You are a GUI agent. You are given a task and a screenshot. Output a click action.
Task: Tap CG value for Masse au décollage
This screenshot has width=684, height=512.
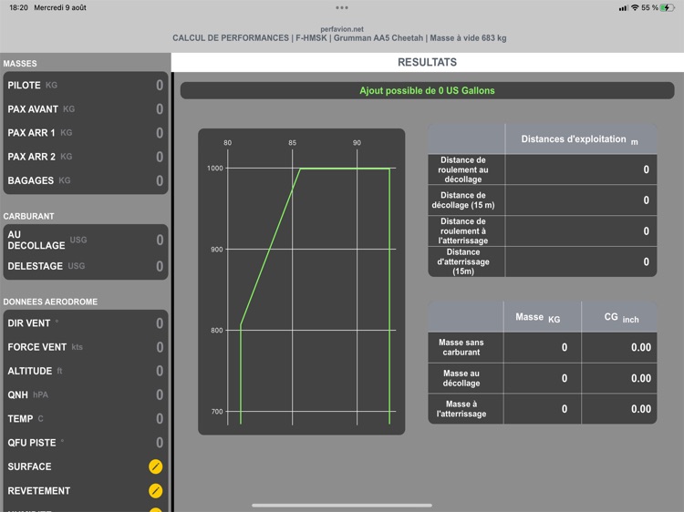coord(641,378)
